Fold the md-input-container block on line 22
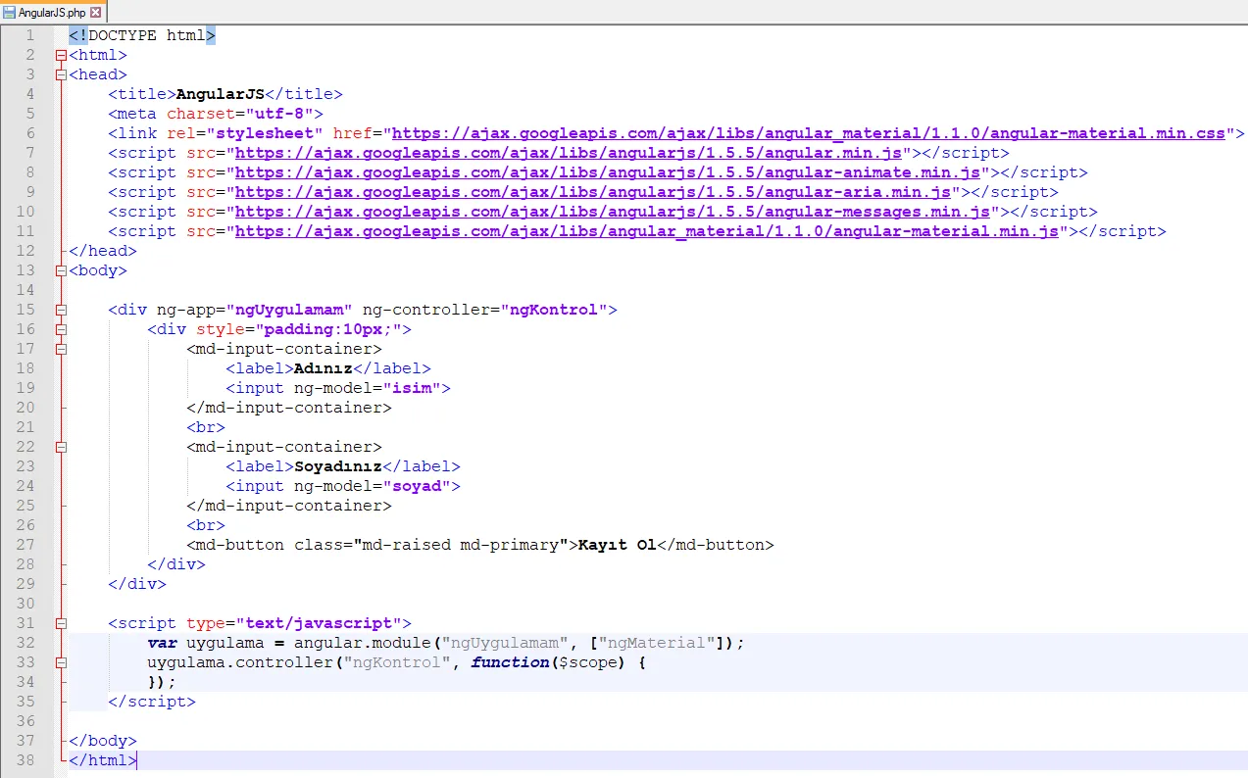 point(61,447)
